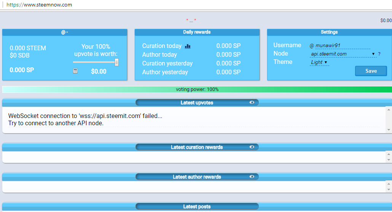The image size is (392, 212).
Task: Open the vote calculator icon
Action: click(75, 71)
